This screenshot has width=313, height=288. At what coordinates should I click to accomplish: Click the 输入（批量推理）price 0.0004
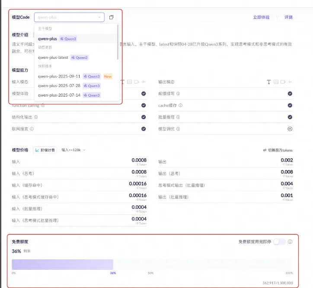[x=139, y=207]
